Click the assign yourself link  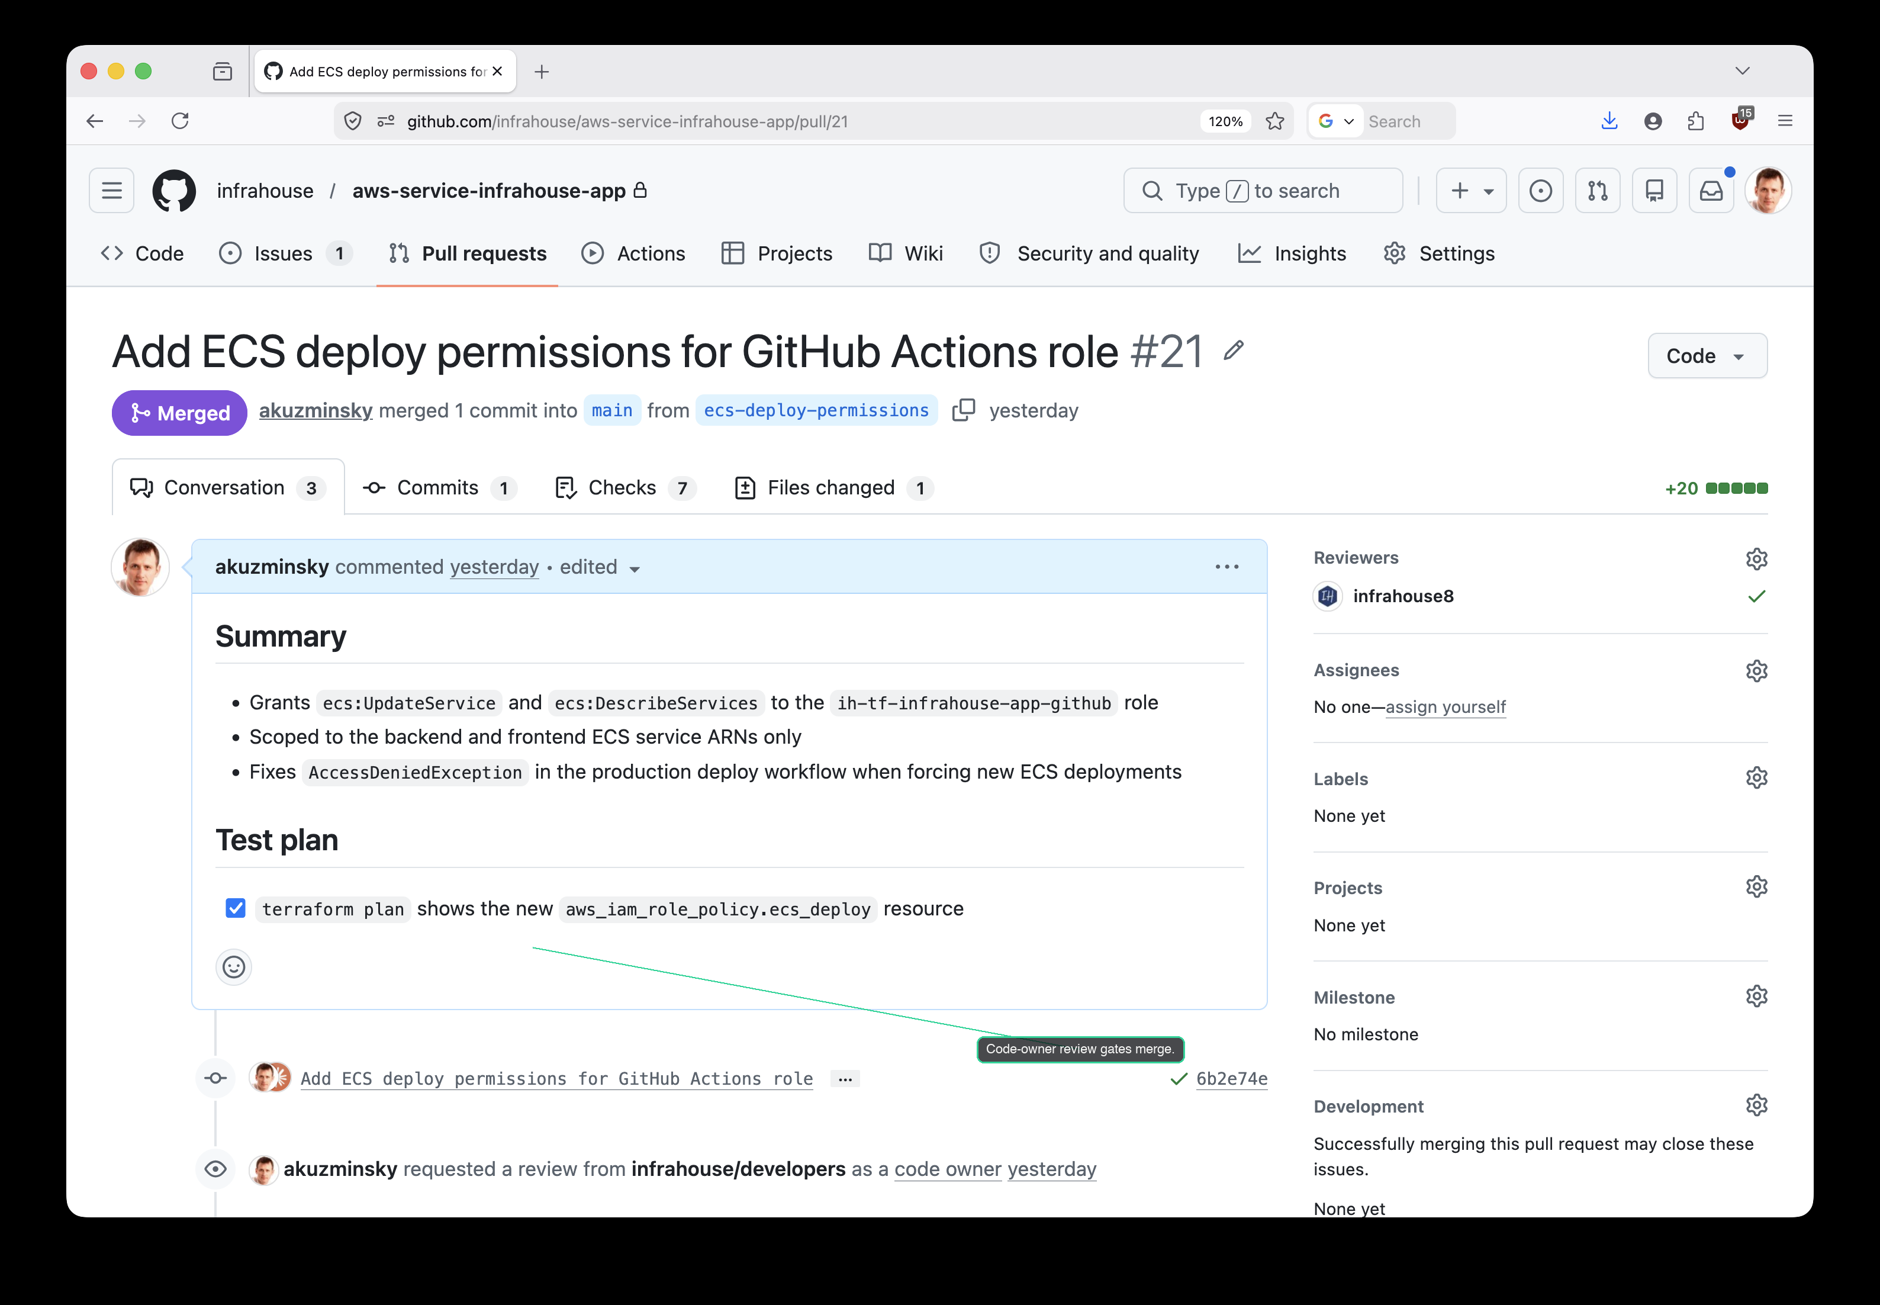point(1445,706)
